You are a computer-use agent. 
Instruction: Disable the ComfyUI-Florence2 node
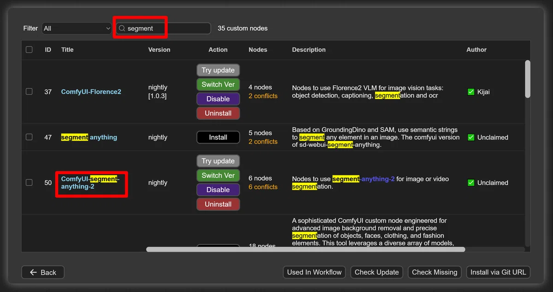point(218,99)
